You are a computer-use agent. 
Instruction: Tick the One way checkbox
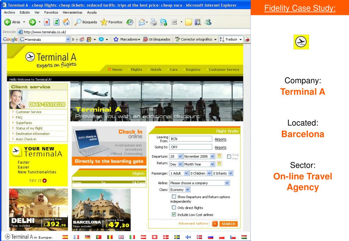point(229,157)
